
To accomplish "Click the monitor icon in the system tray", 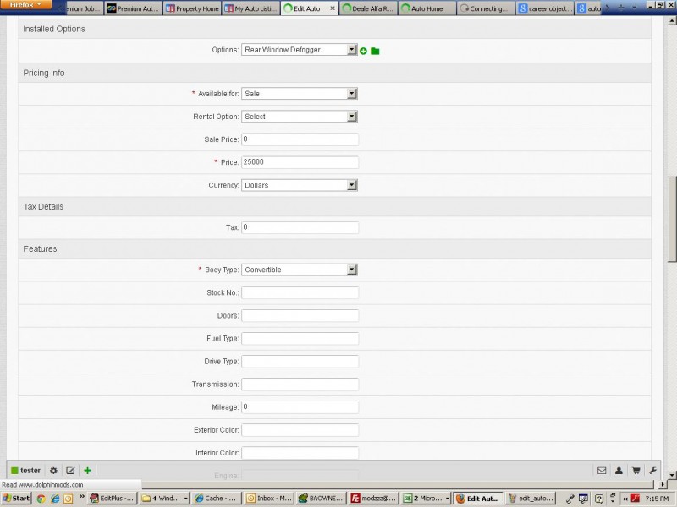I will pyautogui.click(x=583, y=499).
